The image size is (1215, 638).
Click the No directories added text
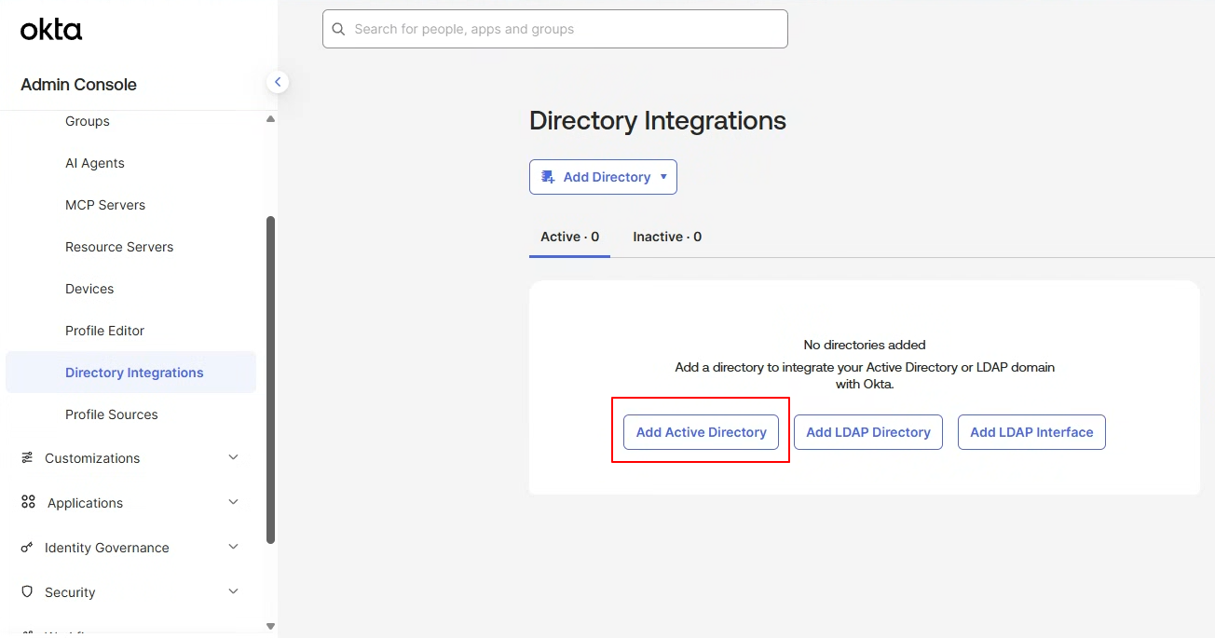(x=865, y=345)
